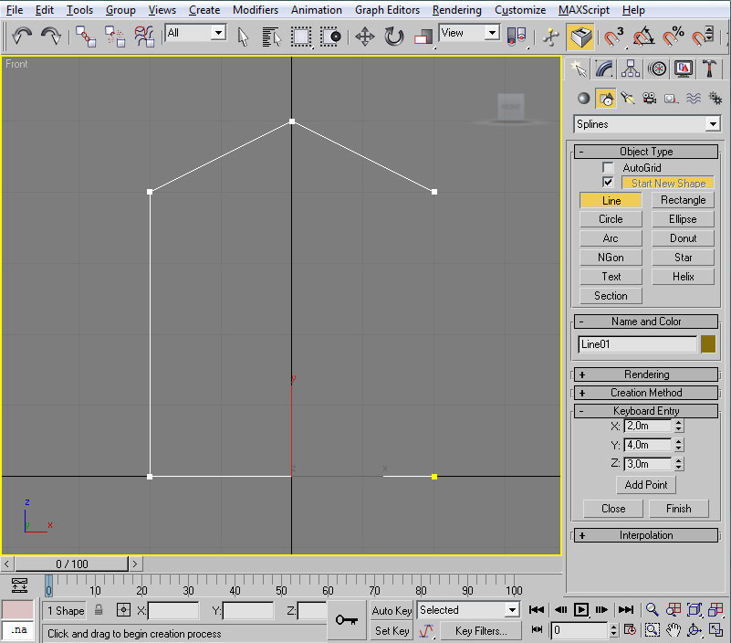The image size is (731, 643).
Task: Open the Hierarchy panel tab
Action: [x=630, y=69]
